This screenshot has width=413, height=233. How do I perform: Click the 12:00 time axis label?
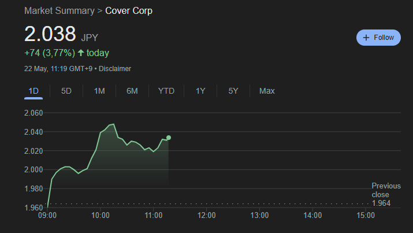[207, 215]
